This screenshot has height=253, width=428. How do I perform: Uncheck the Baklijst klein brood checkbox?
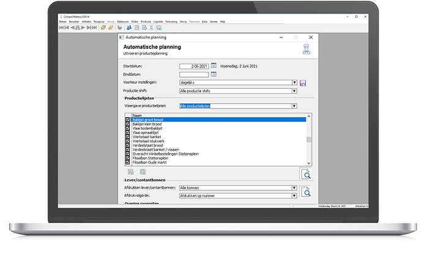click(x=127, y=124)
